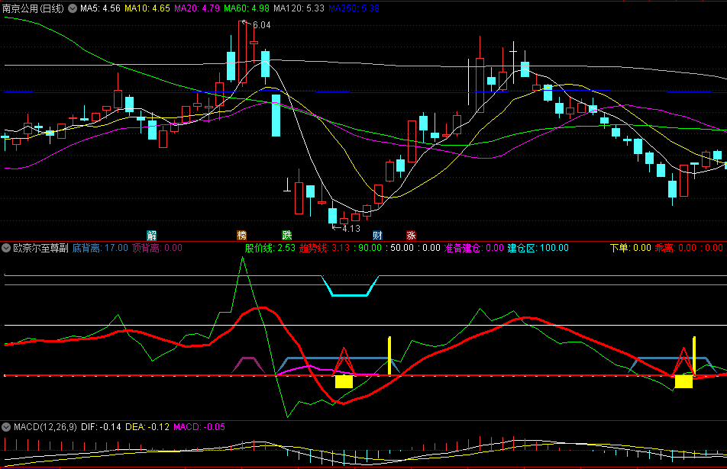Open dropdown beside 南京公用(日线) title
This screenshot has width=727, height=469.
[x=73, y=8]
